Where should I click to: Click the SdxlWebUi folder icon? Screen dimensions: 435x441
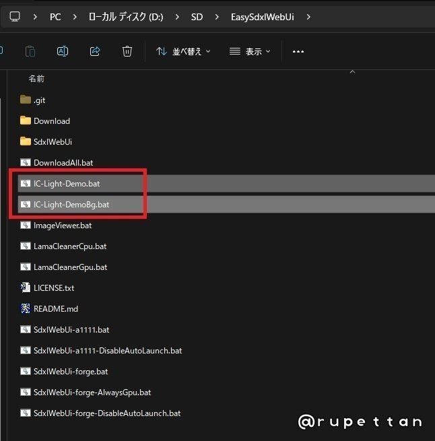point(26,141)
